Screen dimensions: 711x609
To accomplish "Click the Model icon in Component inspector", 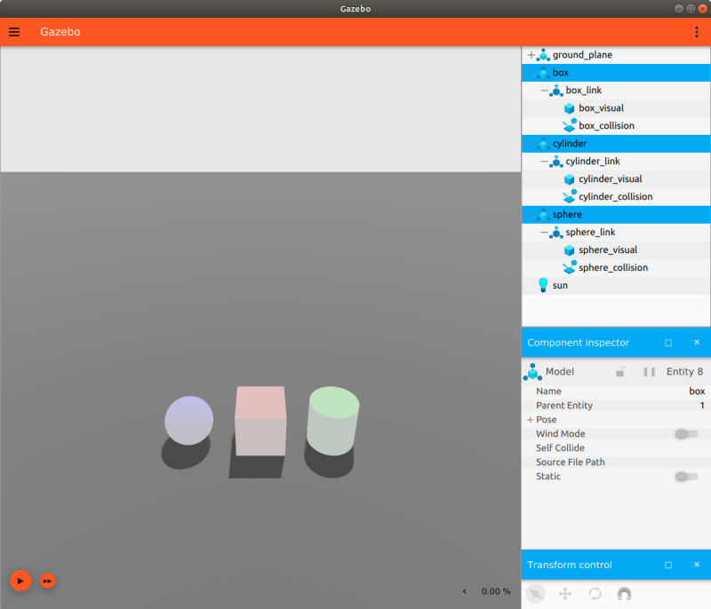I will (x=532, y=372).
